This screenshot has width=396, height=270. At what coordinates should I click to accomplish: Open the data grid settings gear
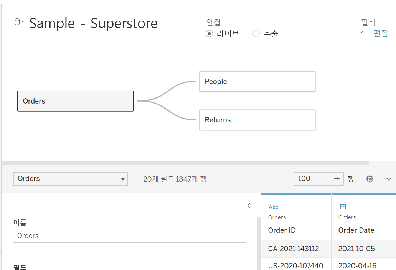point(370,179)
